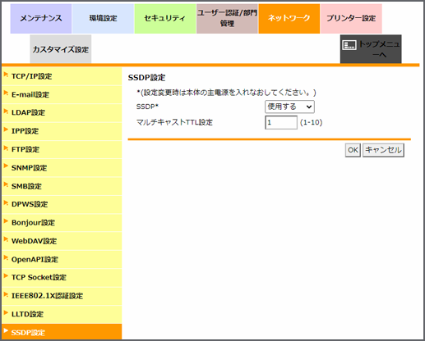Viewport: 425px width, 341px height.
Task: Open the カスタマイズ設定 tab
Action: coord(61,49)
